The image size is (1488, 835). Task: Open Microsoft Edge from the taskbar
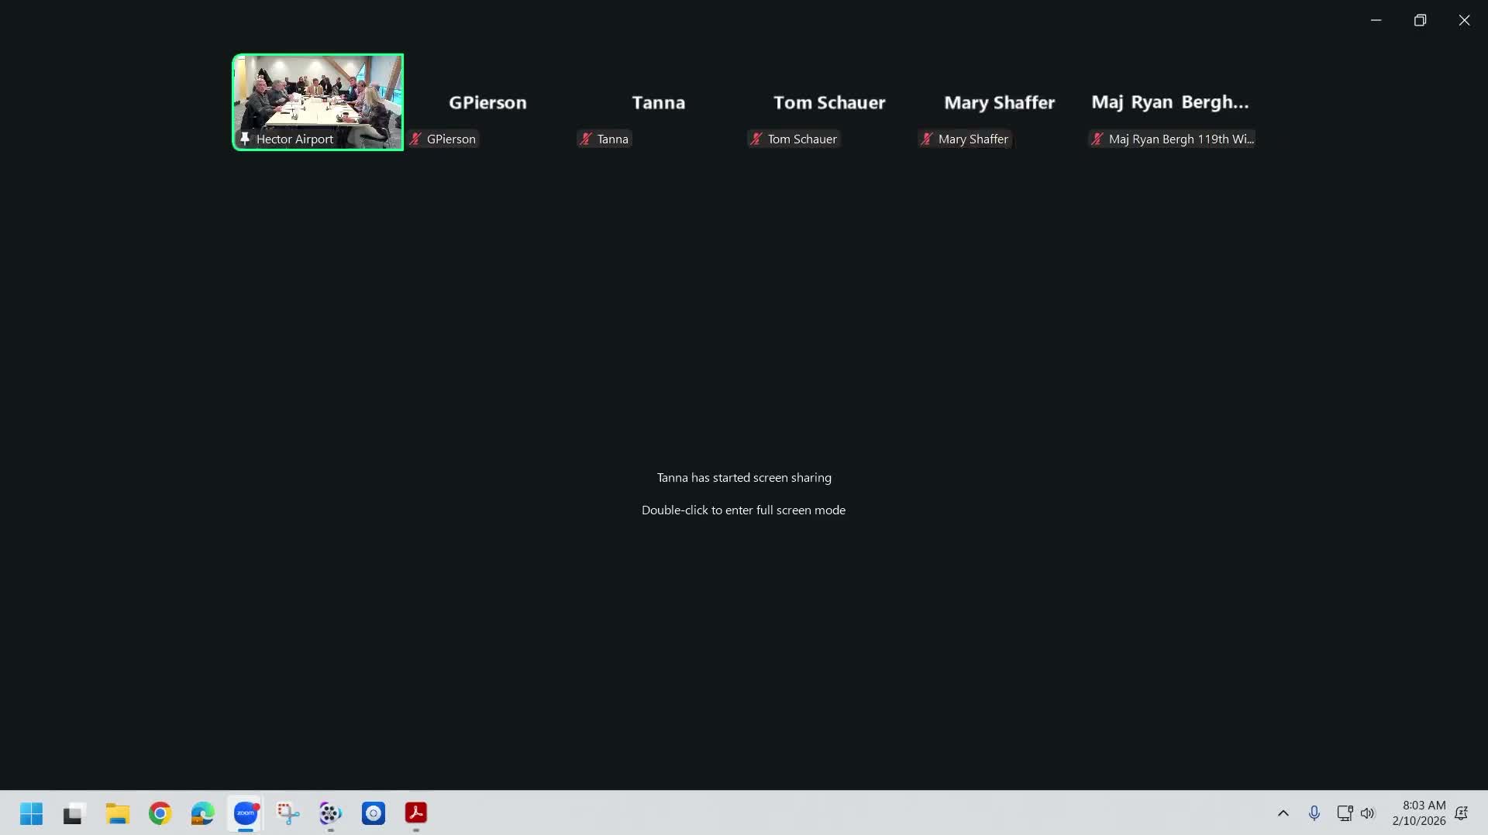point(202,813)
